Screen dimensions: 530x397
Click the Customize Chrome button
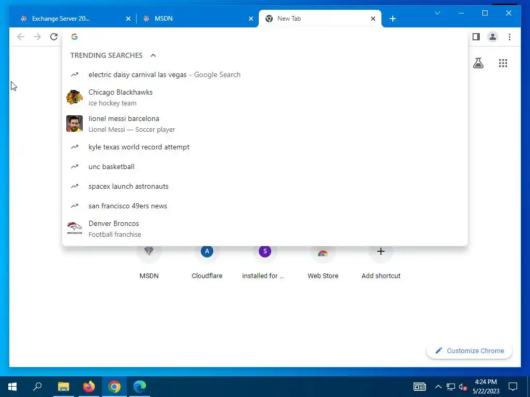pos(469,351)
